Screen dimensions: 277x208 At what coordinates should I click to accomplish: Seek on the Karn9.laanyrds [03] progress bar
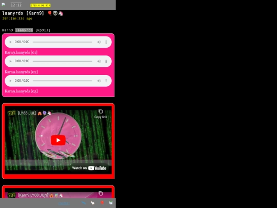pos(63,81)
